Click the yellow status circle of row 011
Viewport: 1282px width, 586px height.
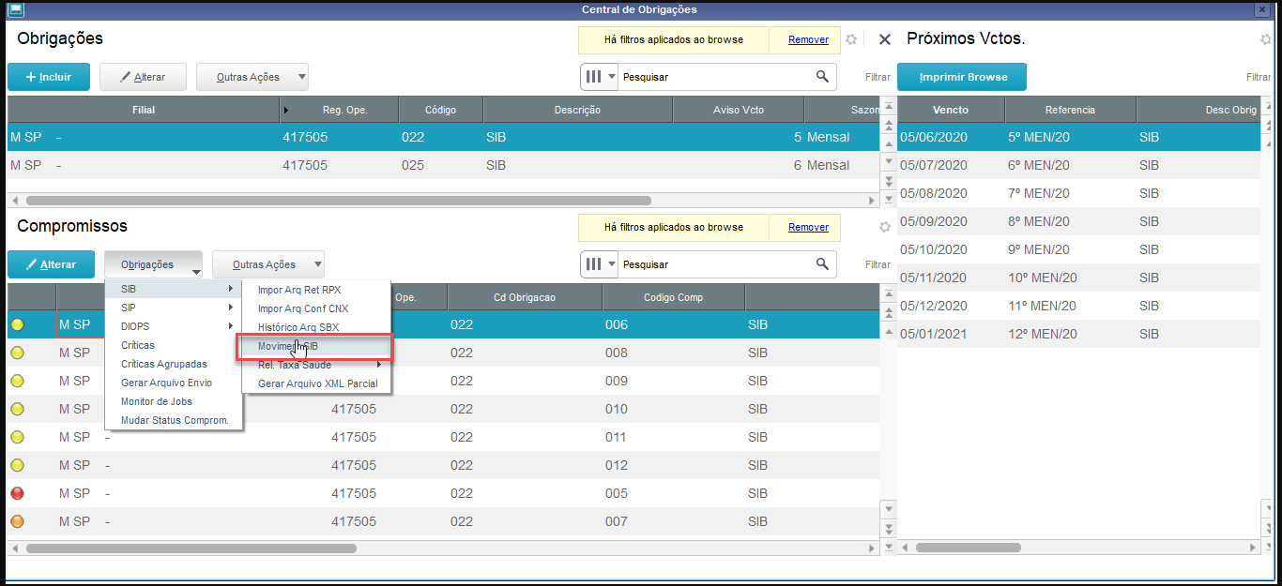(17, 437)
